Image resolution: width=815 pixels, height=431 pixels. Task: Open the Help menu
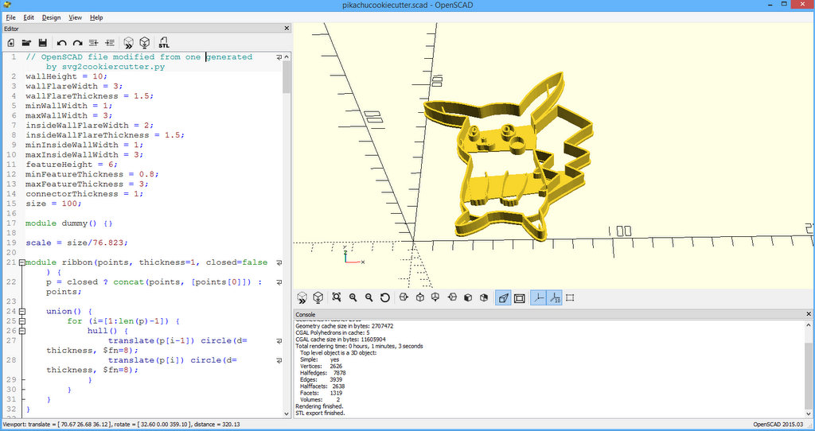(x=96, y=17)
